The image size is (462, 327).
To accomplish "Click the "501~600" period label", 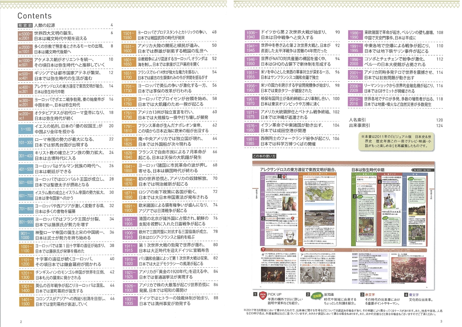I will tap(26, 183).
